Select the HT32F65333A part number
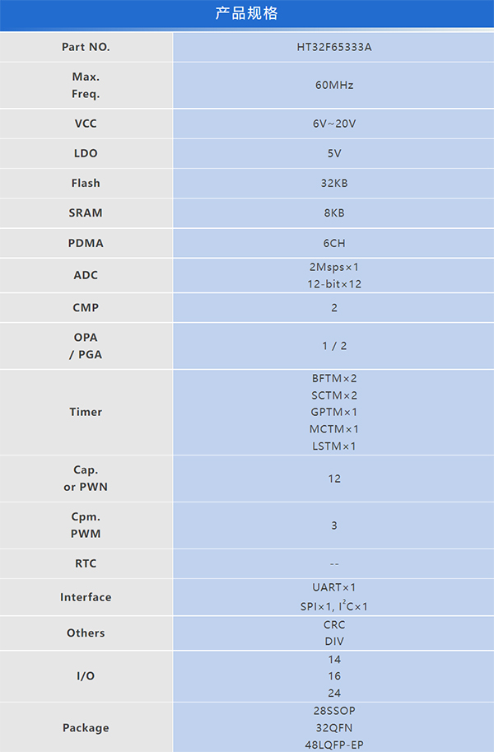 coord(333,47)
